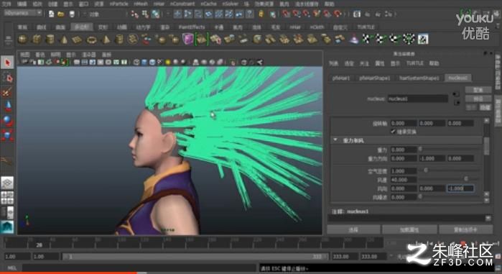Adjust the Wind Speed slider handle
502x274 pixels.
466,179
